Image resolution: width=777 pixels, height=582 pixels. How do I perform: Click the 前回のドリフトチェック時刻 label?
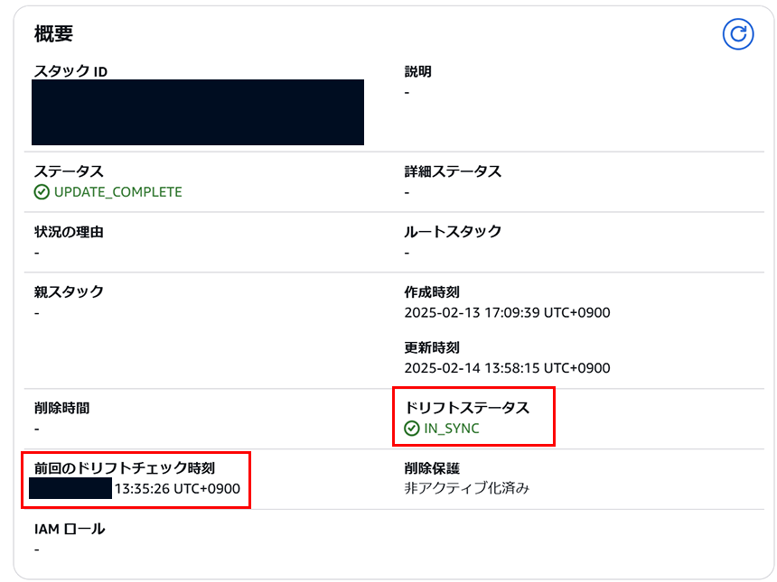[125, 468]
